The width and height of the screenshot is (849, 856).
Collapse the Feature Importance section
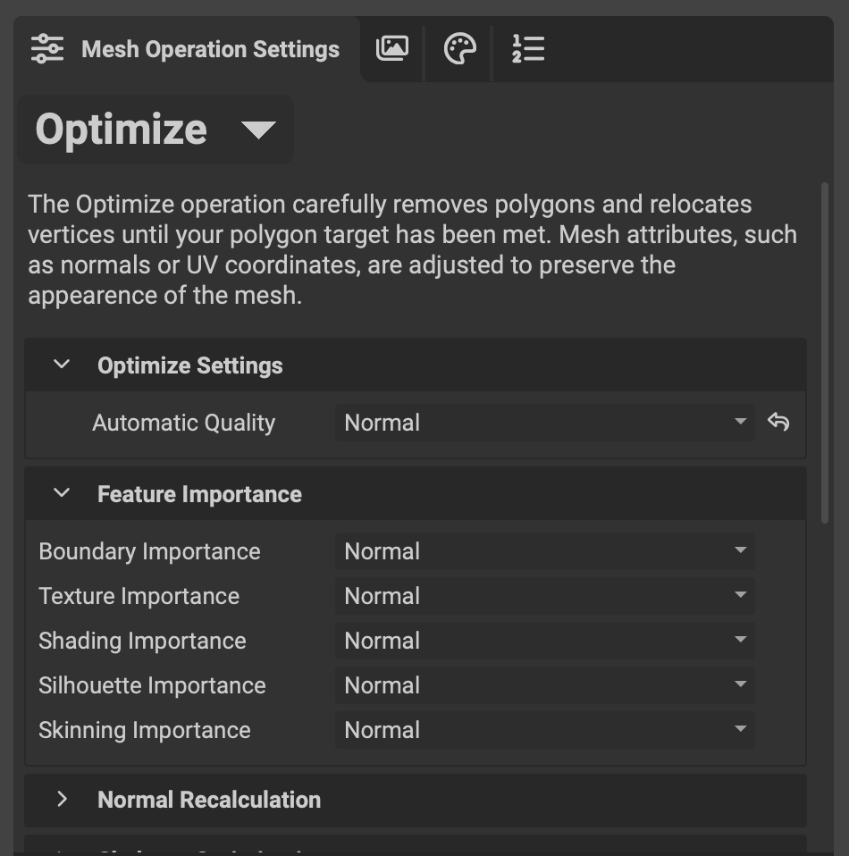point(60,492)
